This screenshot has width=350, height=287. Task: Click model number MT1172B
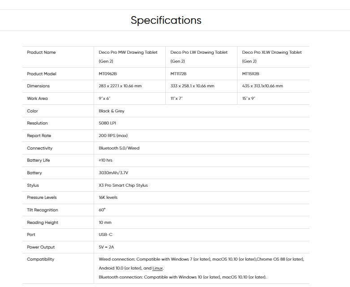click(178, 74)
